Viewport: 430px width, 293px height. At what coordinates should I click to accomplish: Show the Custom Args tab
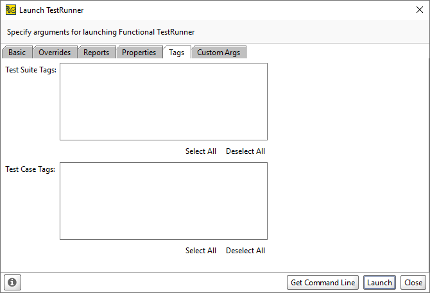219,53
